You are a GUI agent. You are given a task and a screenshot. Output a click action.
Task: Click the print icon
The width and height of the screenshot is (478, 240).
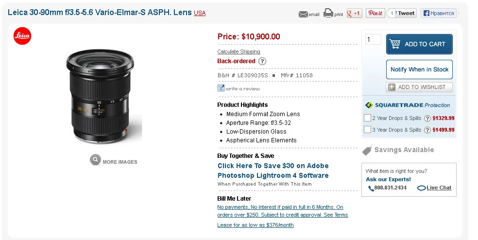pos(328,14)
